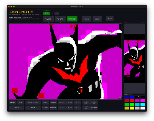Screen dimensions: 154x121
Task: Add a frame with the plus button
Action: pos(57,13)
